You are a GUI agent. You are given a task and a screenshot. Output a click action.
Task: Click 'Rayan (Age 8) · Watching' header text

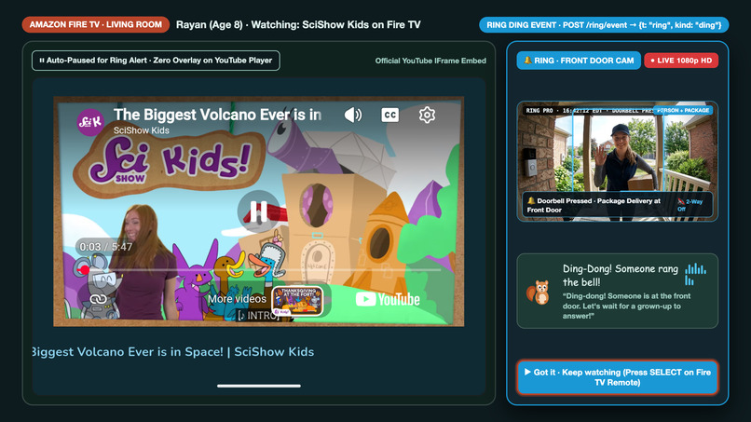click(298, 24)
